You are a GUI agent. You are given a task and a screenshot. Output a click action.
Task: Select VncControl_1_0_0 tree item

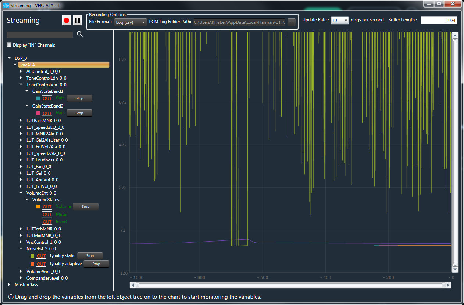(44, 242)
